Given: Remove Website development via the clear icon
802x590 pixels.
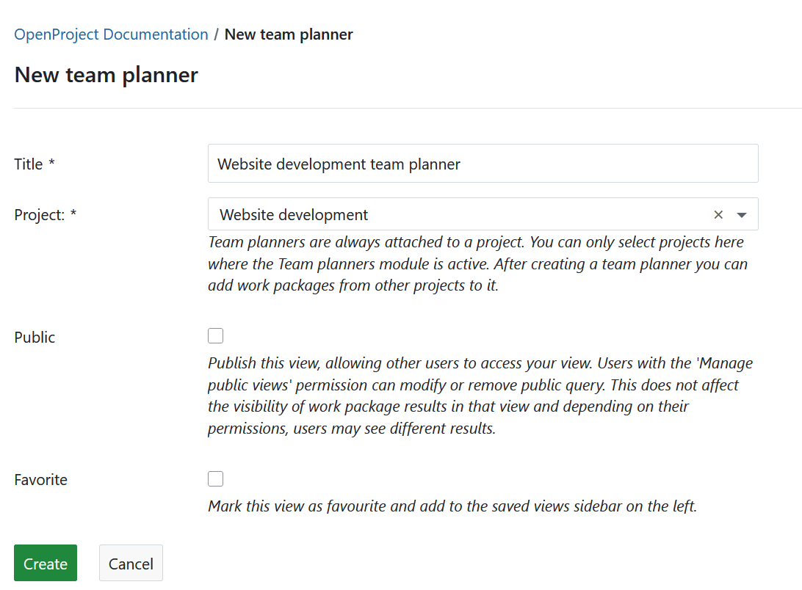Looking at the screenshot, I should [x=718, y=214].
